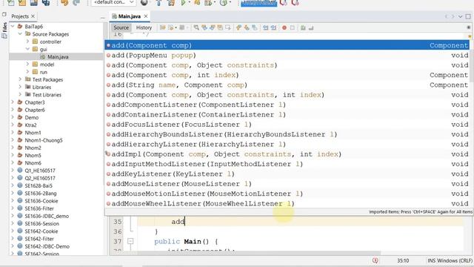Choose add(PopupMenu popup) completion

[x=287, y=56]
